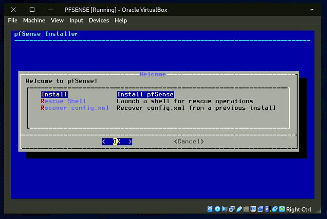This screenshot has height=219, width=327.
Task: Click the hard disk activity status icon
Action: pos(210,209)
